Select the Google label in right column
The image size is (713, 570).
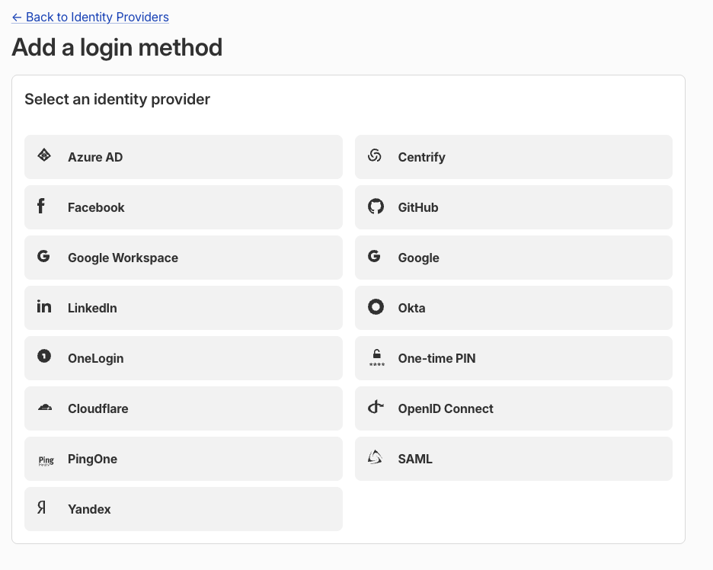click(x=418, y=258)
